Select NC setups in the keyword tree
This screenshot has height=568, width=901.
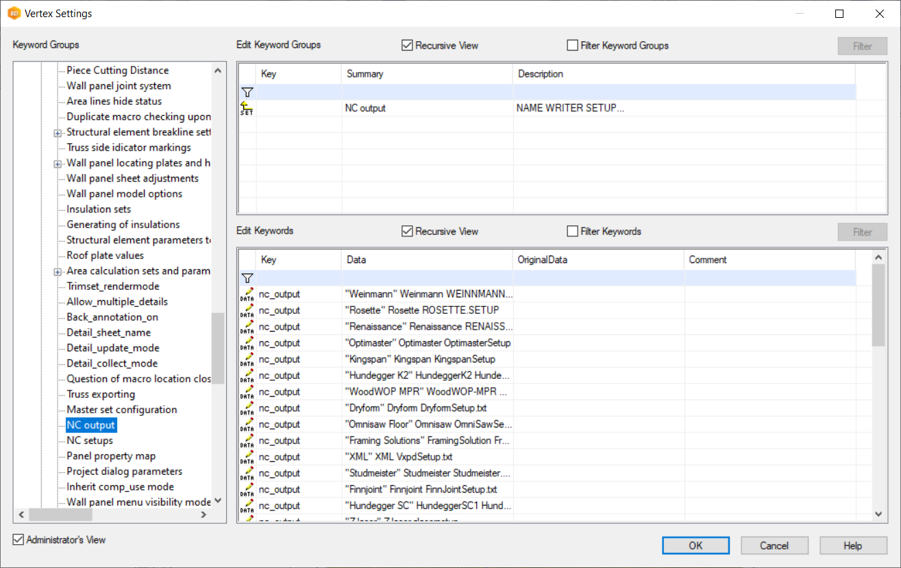click(x=90, y=441)
